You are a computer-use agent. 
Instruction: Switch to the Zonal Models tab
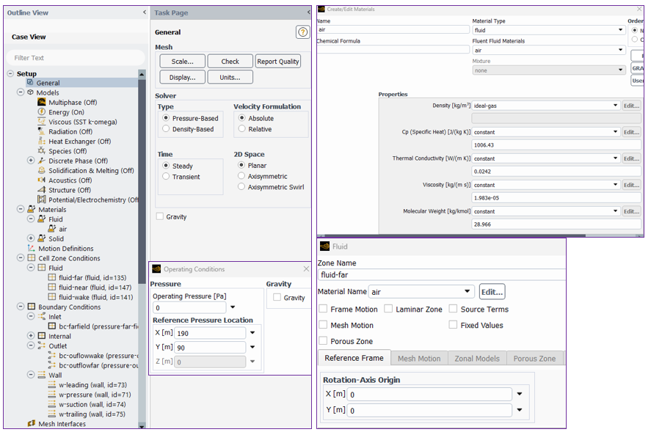pos(477,358)
